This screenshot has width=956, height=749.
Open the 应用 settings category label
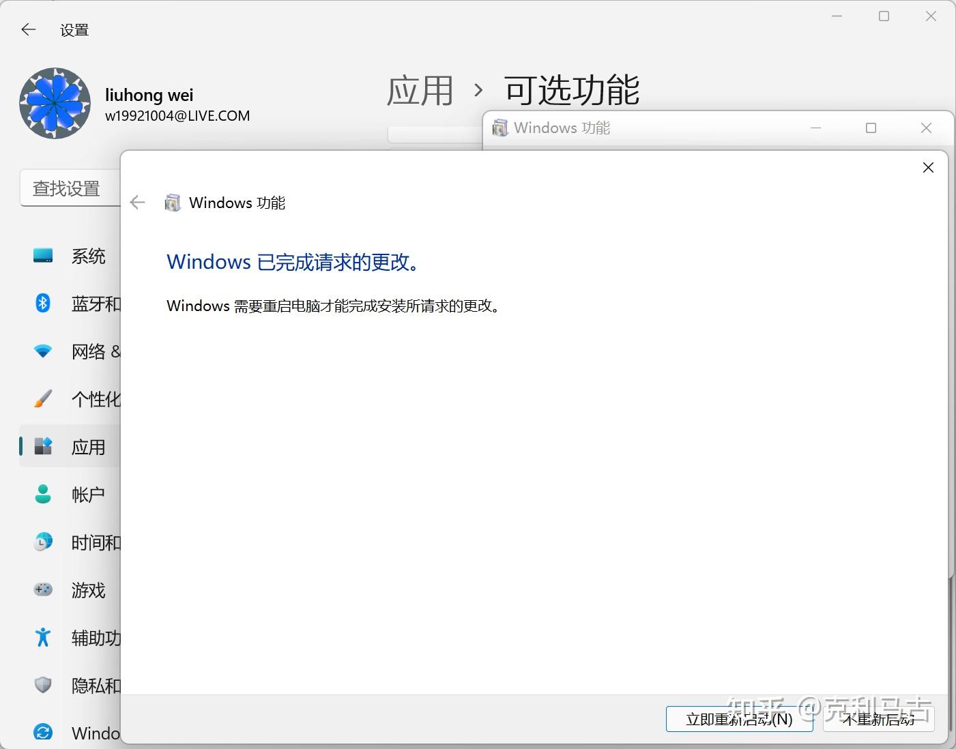click(x=89, y=447)
